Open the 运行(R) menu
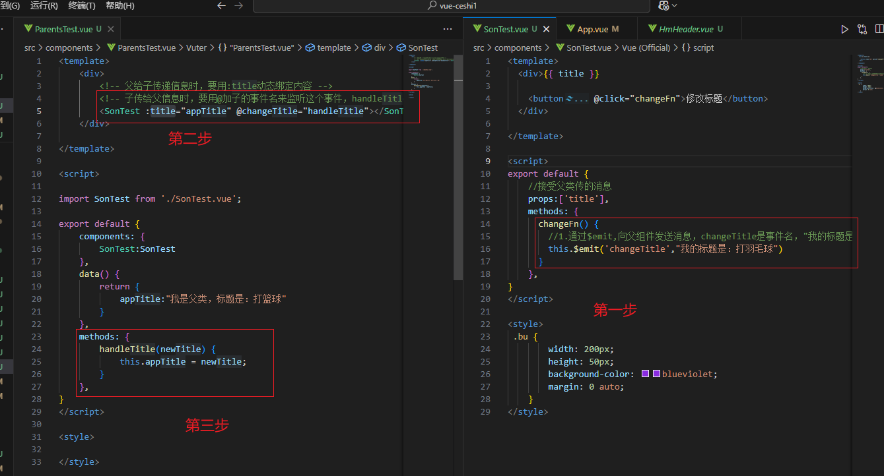This screenshot has width=884, height=476. tap(44, 5)
